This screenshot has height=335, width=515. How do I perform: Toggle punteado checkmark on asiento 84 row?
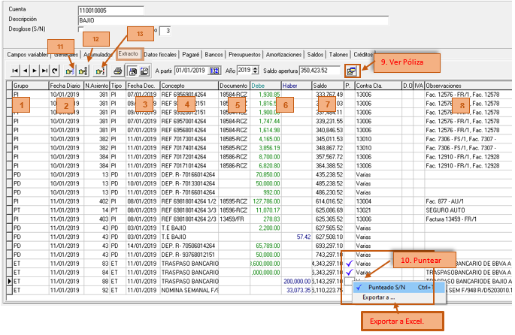pos(350,272)
